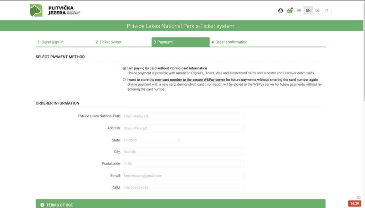This screenshot has width=365, height=208.
Task: Switch language to HR
Action: point(299,11)
